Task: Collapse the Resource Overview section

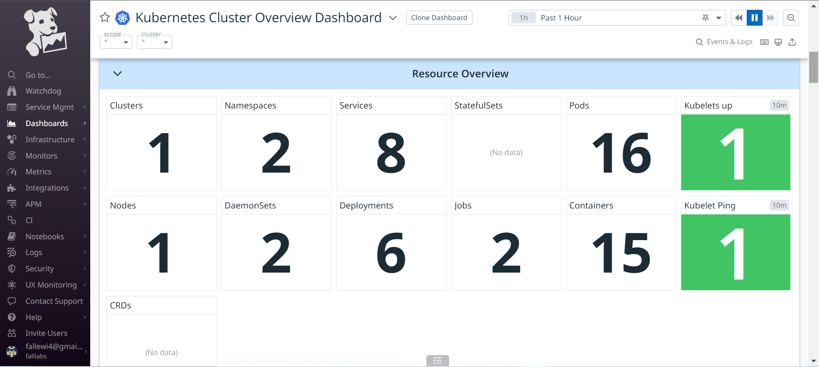Action: click(118, 73)
